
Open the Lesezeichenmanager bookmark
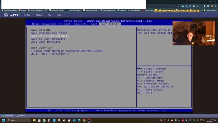(x=9, y=10)
